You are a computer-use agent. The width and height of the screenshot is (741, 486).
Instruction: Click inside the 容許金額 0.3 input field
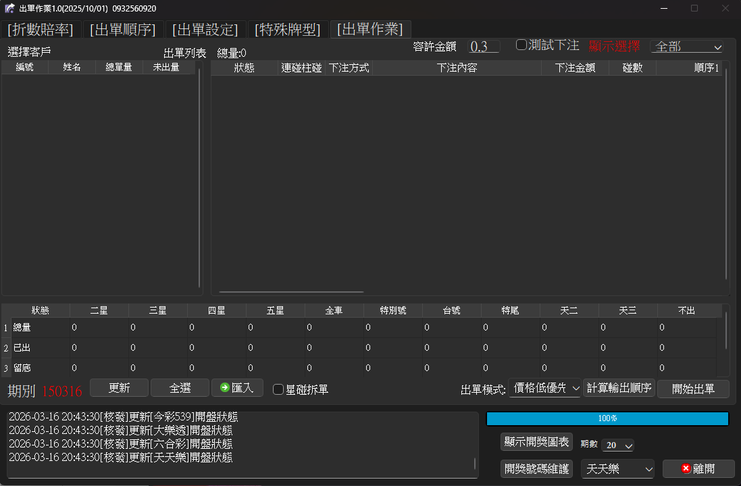pos(483,46)
